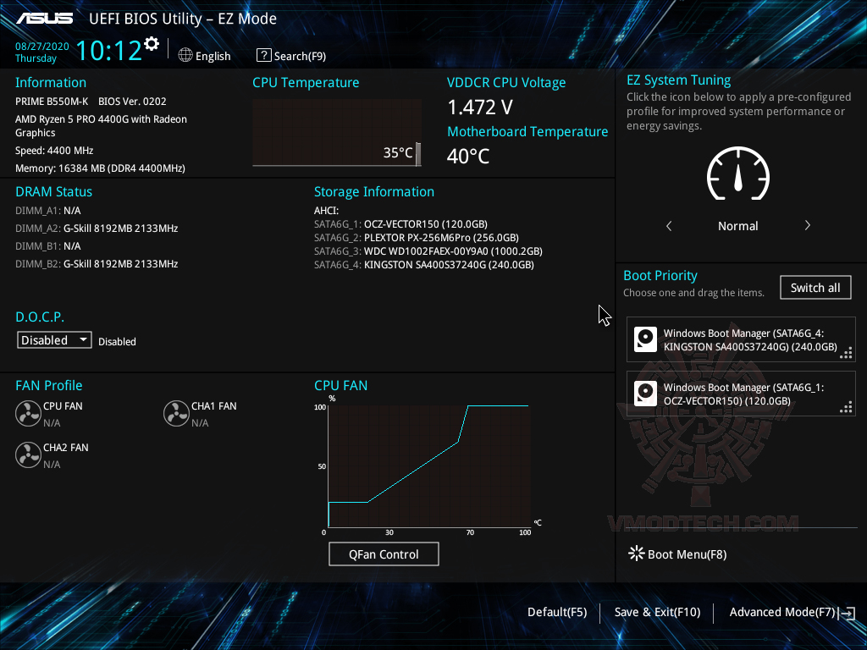Select Windows Boot Manager OCZ-VECTOR150 boot item
The width and height of the screenshot is (867, 650).
pyautogui.click(x=741, y=394)
